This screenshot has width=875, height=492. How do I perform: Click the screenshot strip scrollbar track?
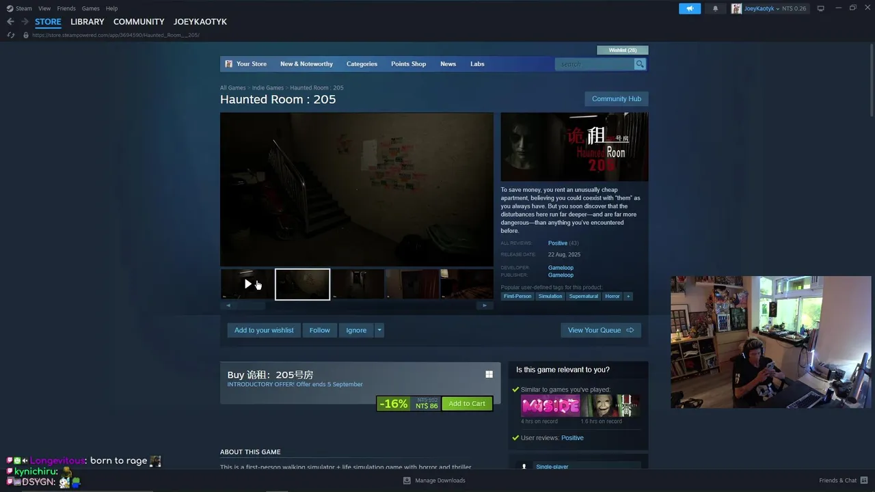(356, 305)
